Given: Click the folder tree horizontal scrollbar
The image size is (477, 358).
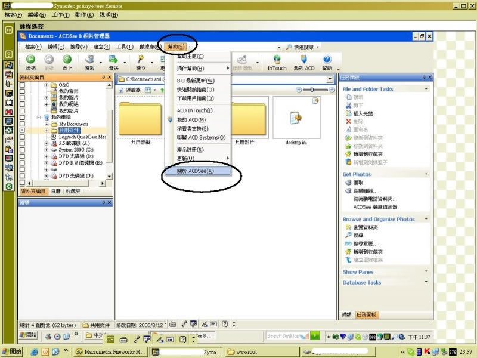Looking at the screenshot, I should click(x=66, y=183).
